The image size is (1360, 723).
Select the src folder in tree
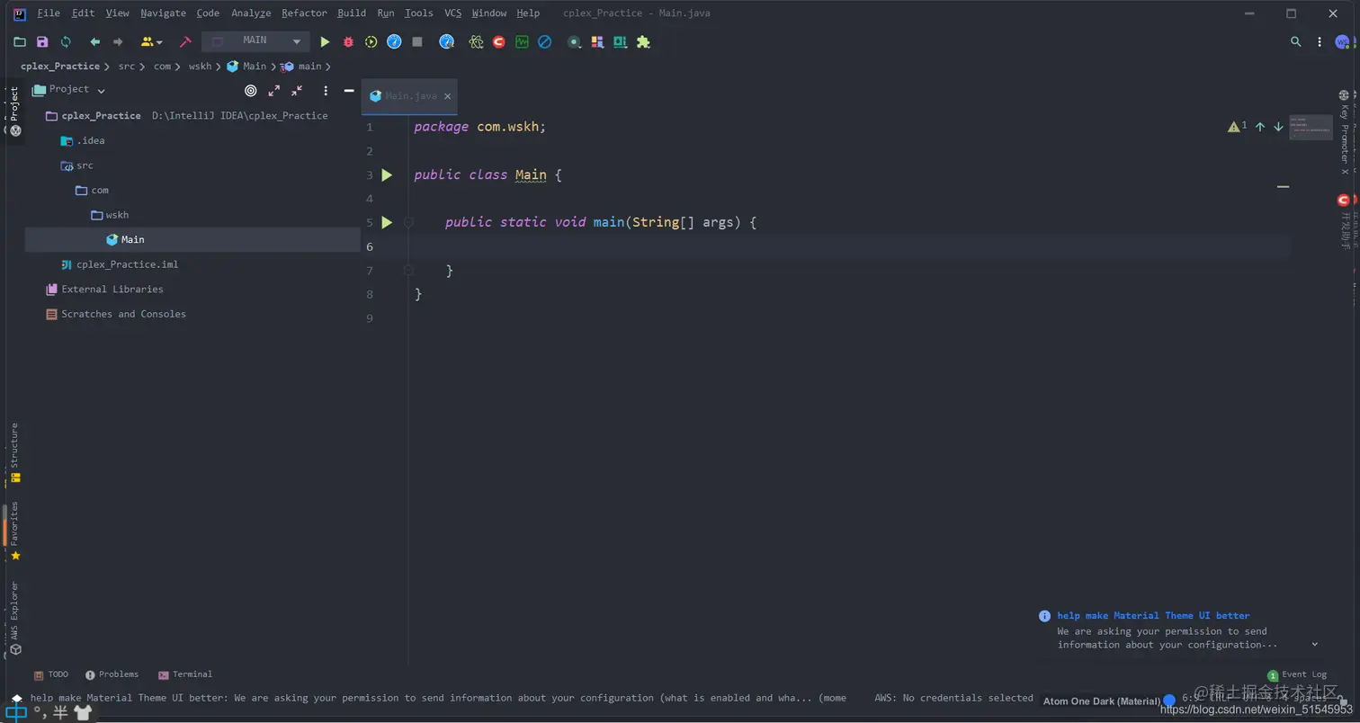(x=85, y=165)
